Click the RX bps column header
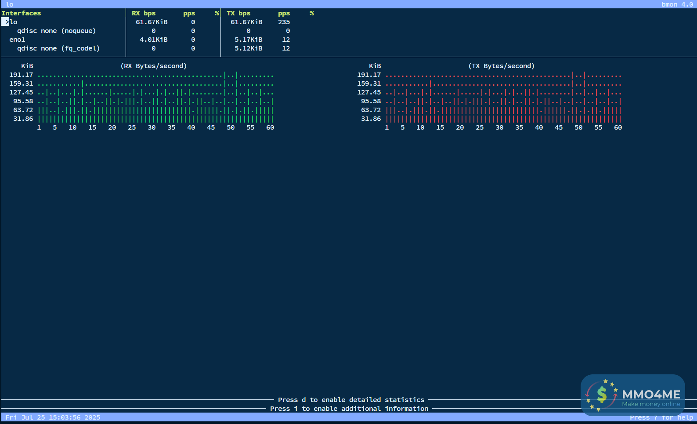Viewport: 697px width, 424px height. click(144, 13)
